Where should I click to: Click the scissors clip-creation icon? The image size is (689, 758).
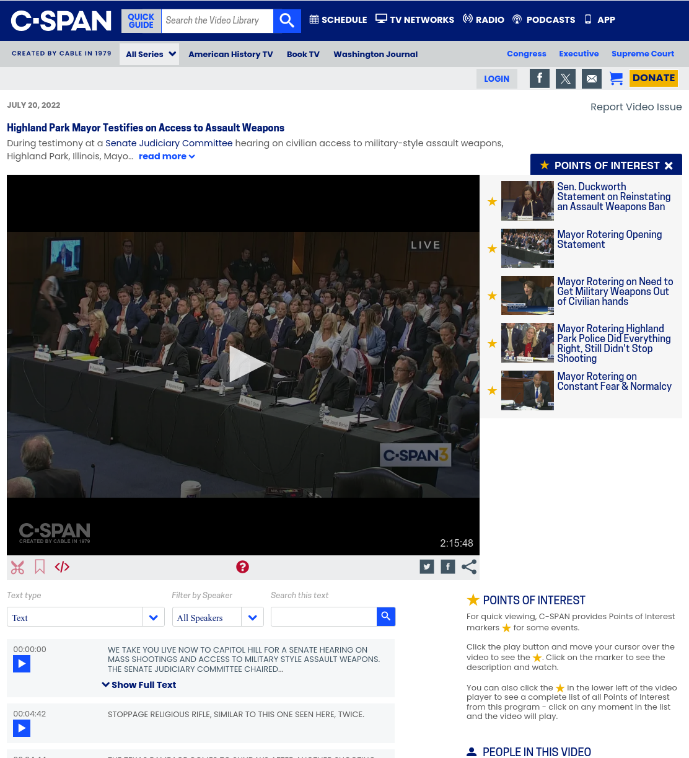click(17, 567)
